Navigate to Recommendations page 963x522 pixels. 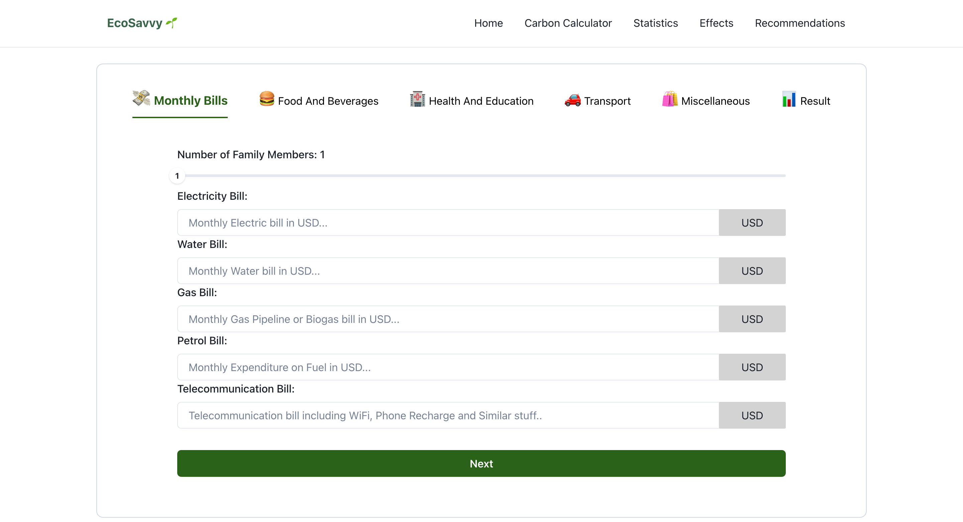click(799, 23)
